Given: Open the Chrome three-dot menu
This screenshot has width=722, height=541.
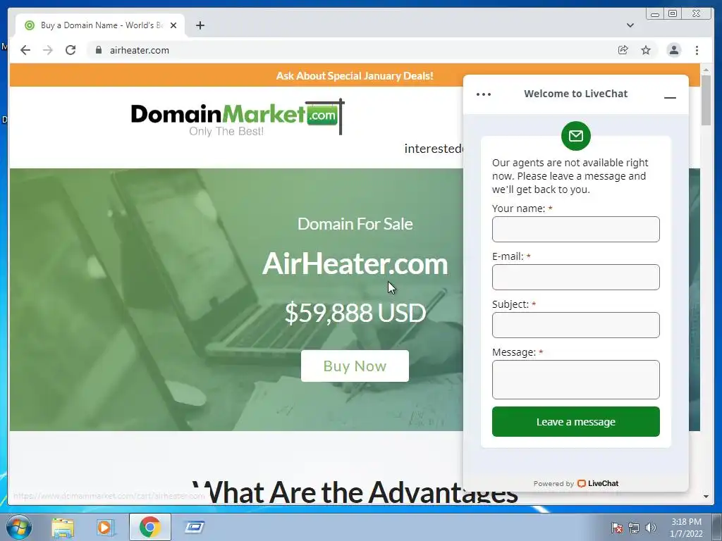Looking at the screenshot, I should coord(697,50).
